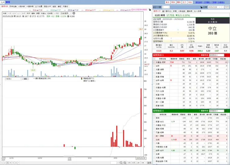Click 60MA legend color line
This screenshot has height=165, width=230.
[83, 10]
